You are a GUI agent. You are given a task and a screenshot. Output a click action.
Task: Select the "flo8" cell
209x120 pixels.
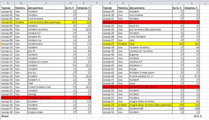pos(46,83)
